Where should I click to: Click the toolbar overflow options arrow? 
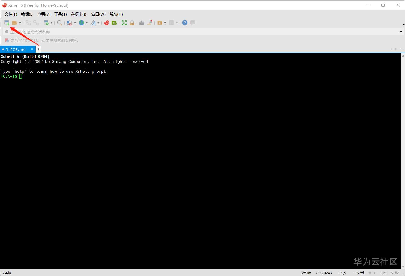pyautogui.click(x=403, y=25)
